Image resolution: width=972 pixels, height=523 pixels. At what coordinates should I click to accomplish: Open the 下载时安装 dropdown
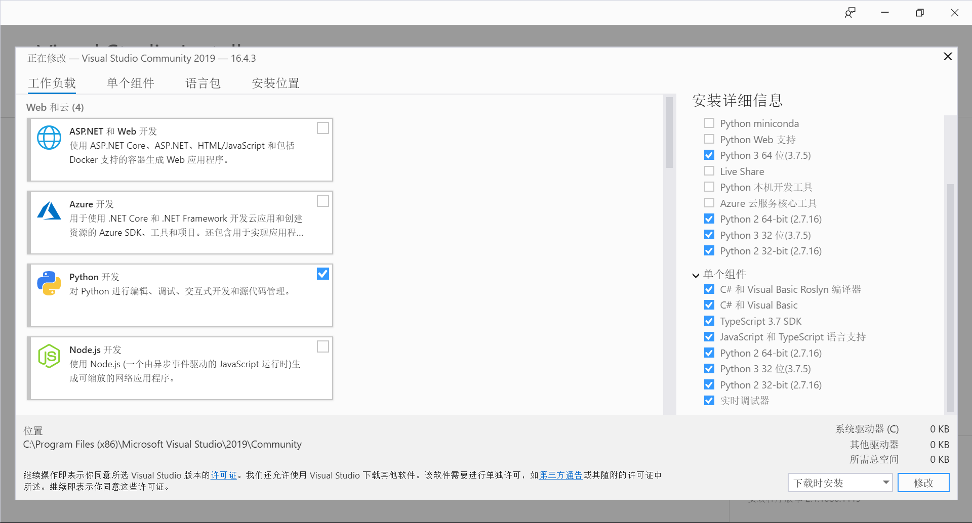(886, 483)
